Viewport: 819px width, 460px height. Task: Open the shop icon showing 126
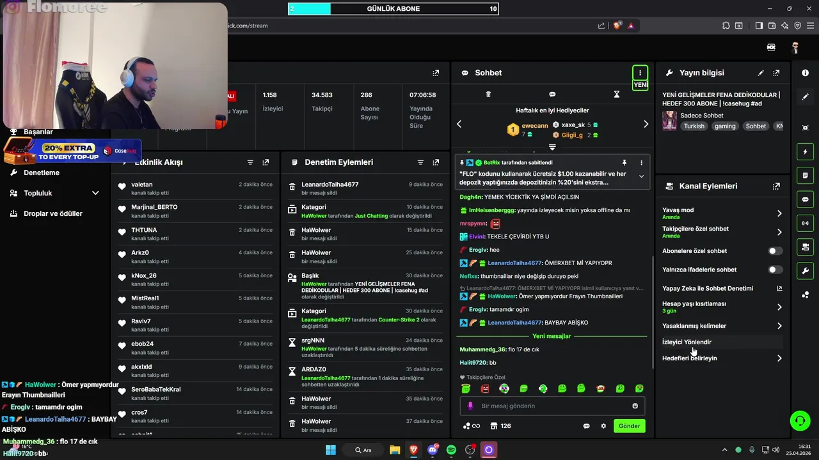click(x=500, y=426)
